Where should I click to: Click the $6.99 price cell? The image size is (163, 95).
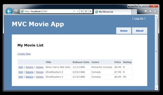point(118,77)
